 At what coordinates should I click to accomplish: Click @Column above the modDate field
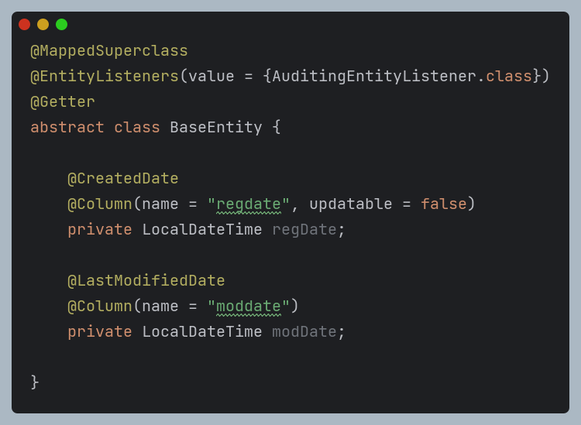click(x=100, y=307)
